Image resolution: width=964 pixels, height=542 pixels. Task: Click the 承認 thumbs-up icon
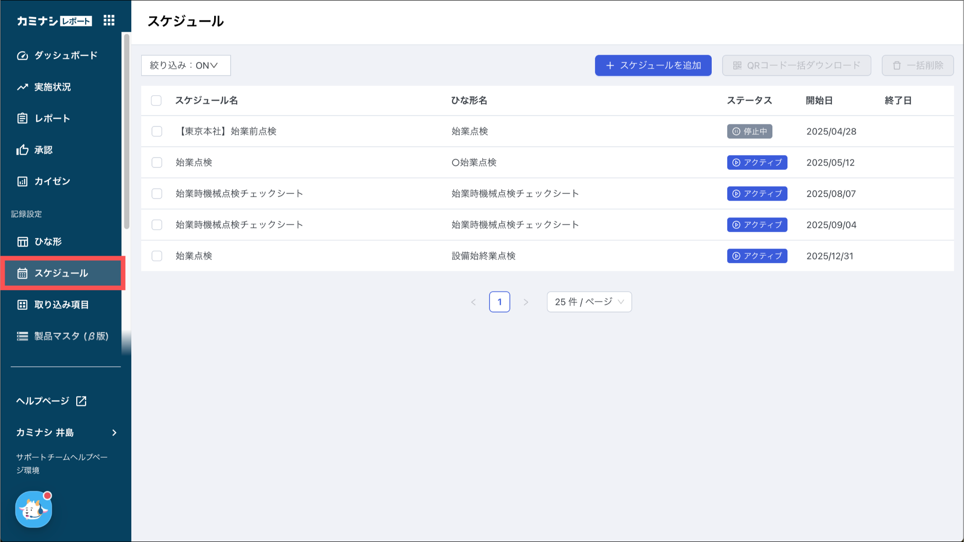(x=22, y=150)
